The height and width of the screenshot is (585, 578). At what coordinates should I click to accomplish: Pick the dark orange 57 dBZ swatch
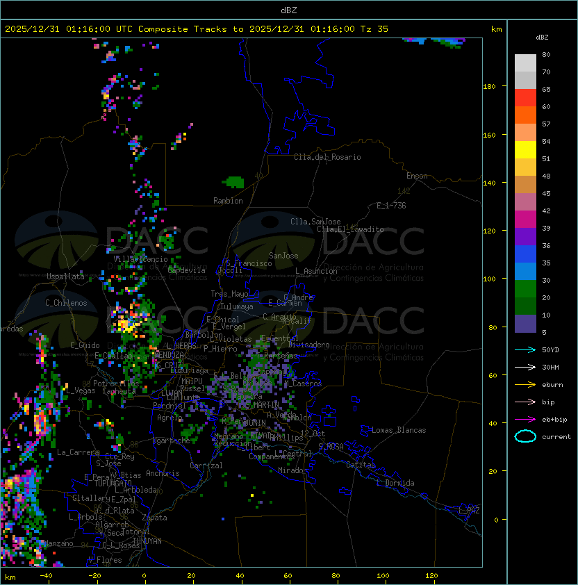click(x=525, y=115)
